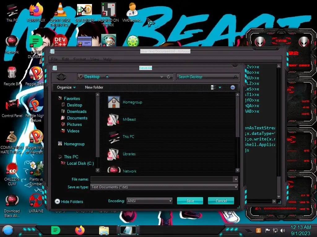Open the change view options arrow
Screen dimensions: 317x237
coord(220,87)
